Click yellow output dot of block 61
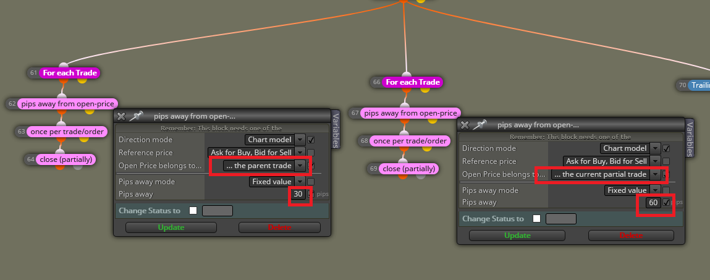The height and width of the screenshot is (280, 710). 82,80
